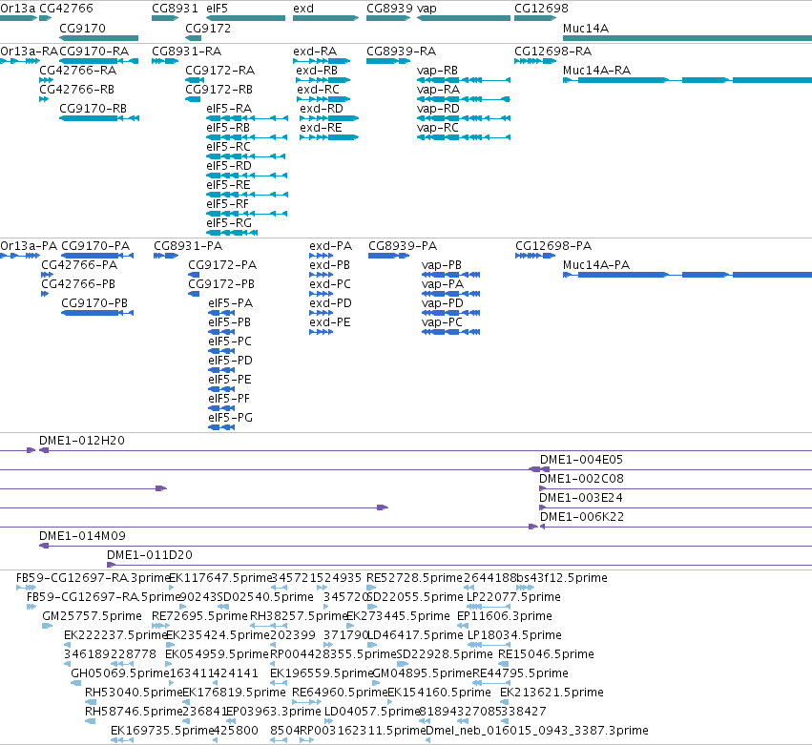This screenshot has width=812, height=745.
Task: Click the CG9172-RA transcript label
Action: pyautogui.click(x=220, y=70)
